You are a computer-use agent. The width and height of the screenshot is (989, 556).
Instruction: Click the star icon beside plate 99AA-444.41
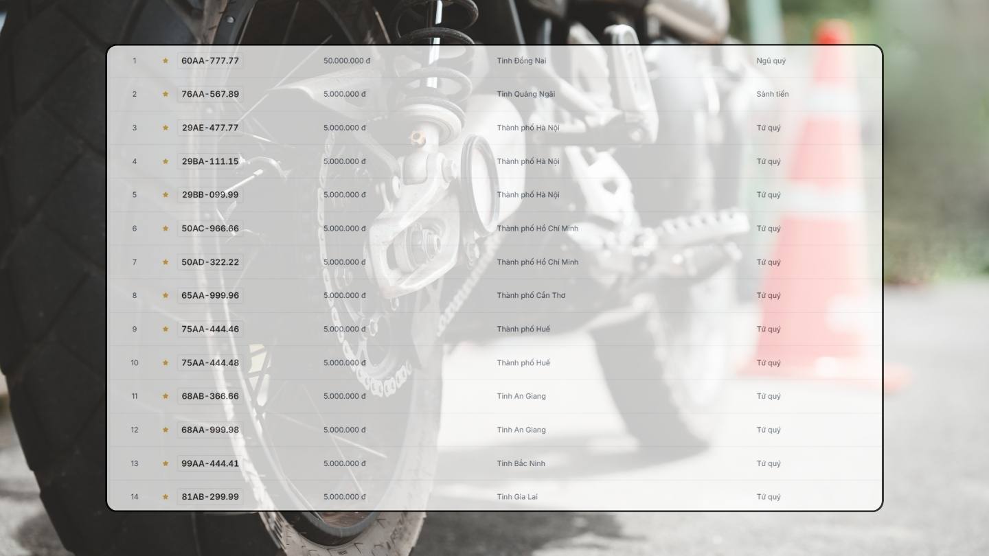[166, 463]
